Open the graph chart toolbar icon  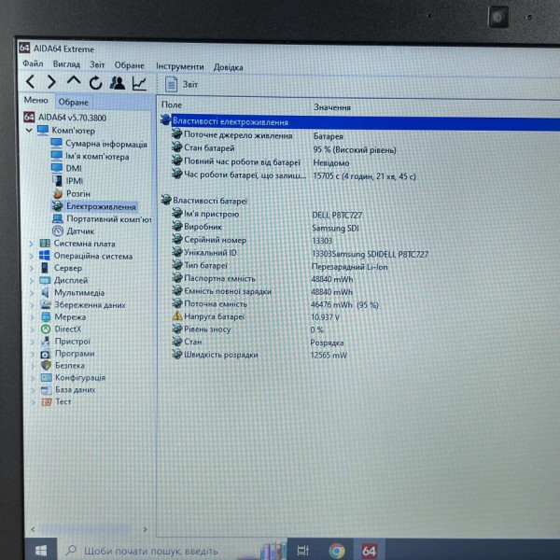pos(139,84)
